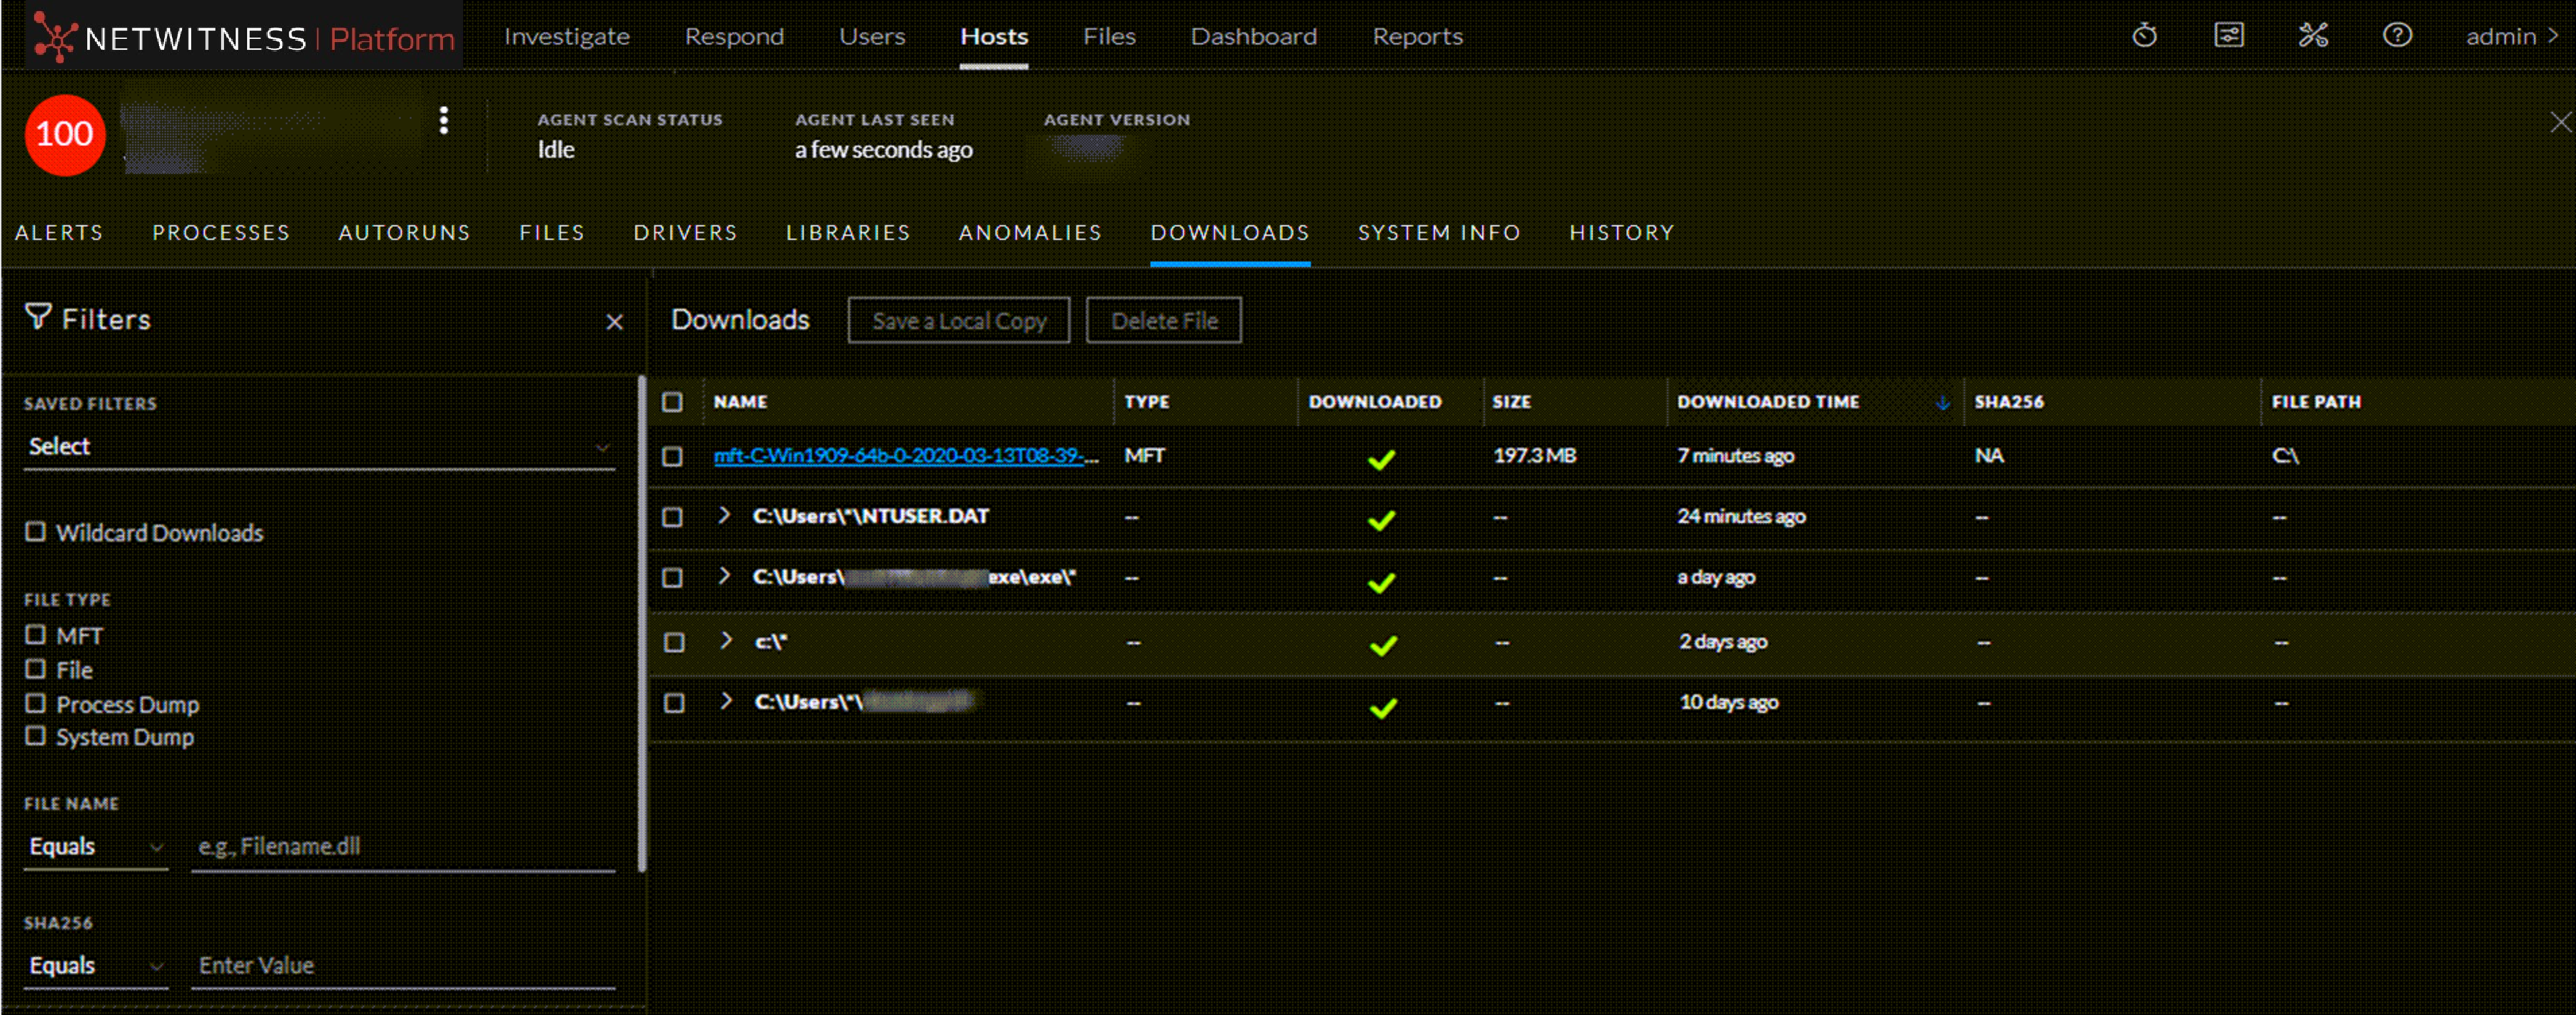Enable Wildcard Downloads checkbox
The height and width of the screenshot is (1015, 2576).
36,532
